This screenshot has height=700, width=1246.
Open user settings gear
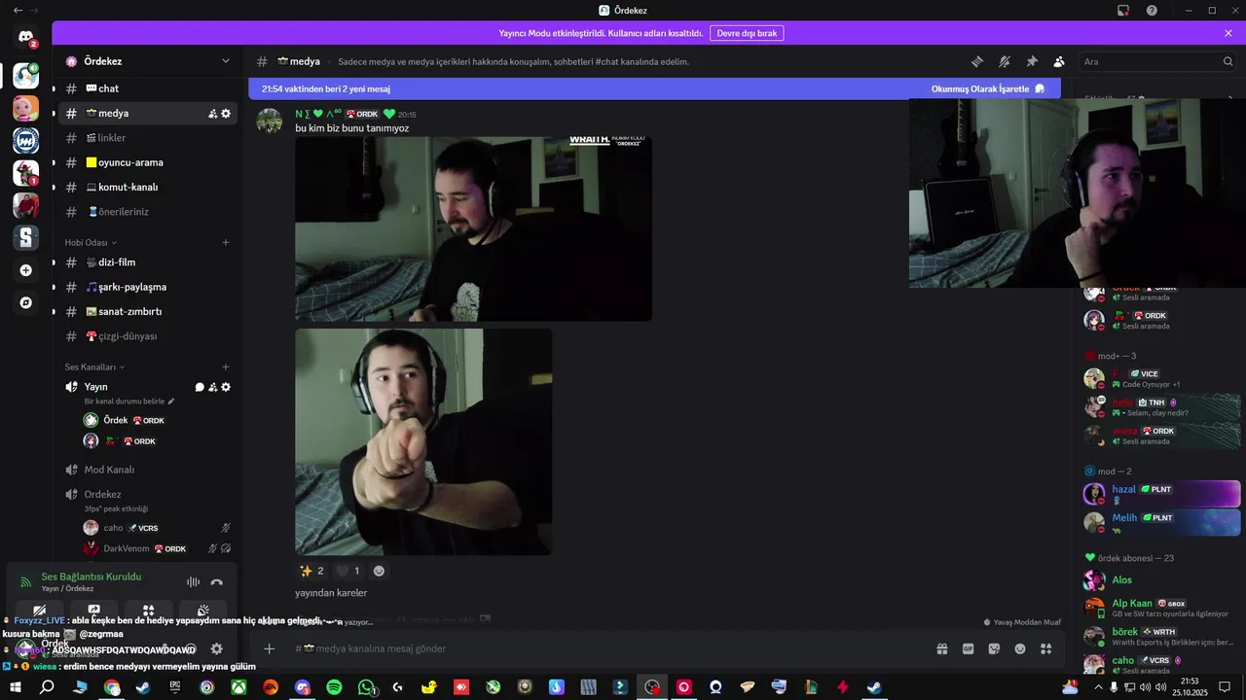click(x=217, y=648)
